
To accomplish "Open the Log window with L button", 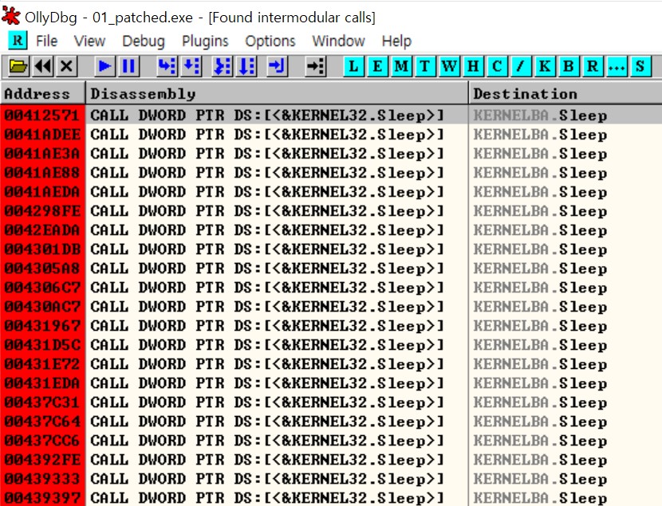I will pyautogui.click(x=353, y=67).
